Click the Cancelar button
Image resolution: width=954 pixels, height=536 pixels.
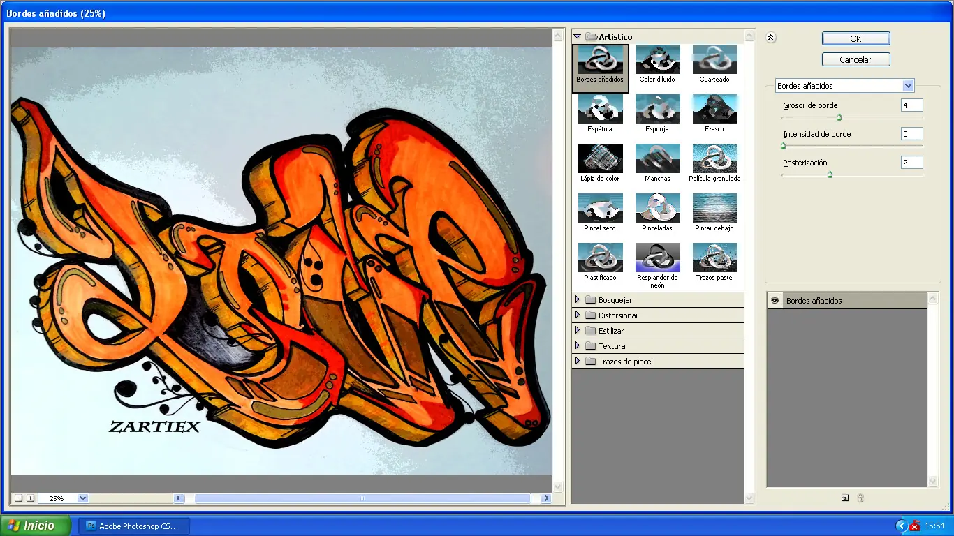[856, 60]
